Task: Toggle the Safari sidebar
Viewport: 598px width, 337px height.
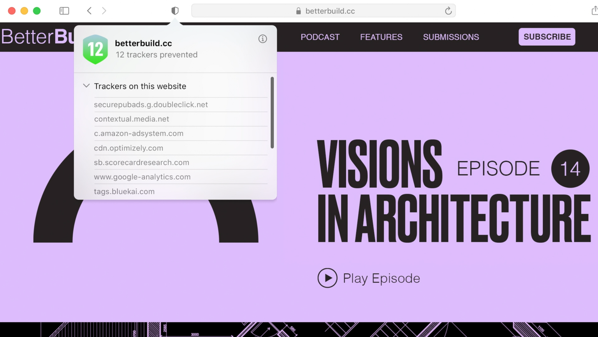Action: (x=64, y=11)
